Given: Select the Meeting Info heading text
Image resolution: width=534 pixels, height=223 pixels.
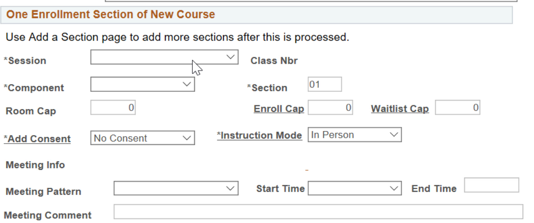Looking at the screenshot, I should pyautogui.click(x=35, y=165).
